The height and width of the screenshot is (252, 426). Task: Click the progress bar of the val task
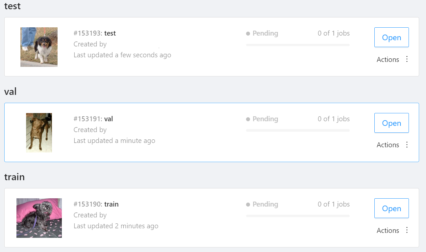(298, 130)
